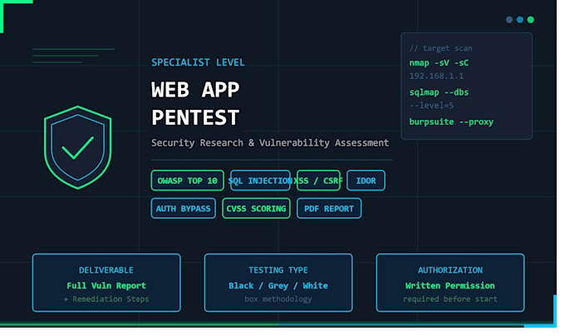Click the Security Research & Vulnerability Assessment subtitle
565x336 pixels.
pos(270,143)
